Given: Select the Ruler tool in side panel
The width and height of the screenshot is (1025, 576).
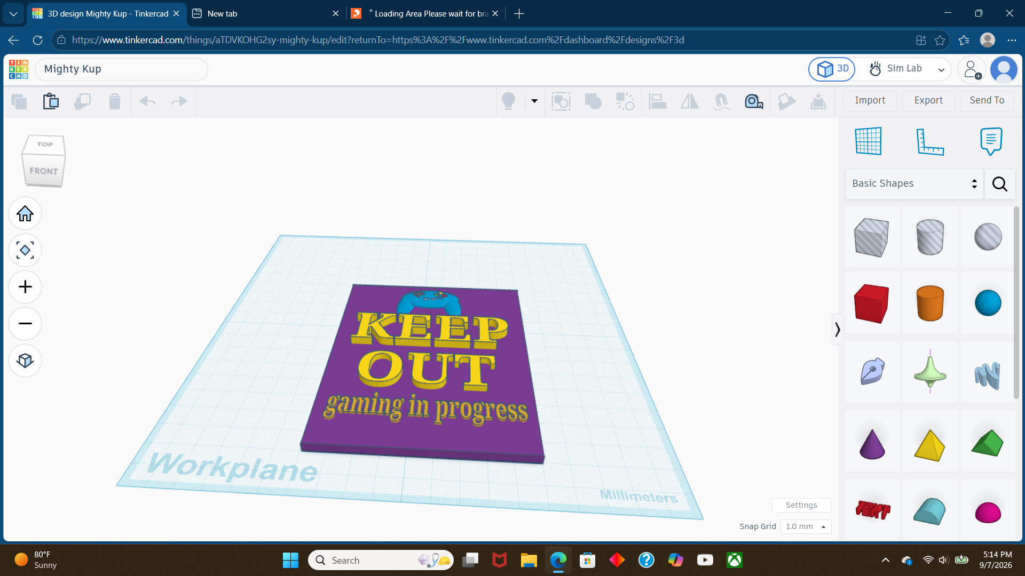Looking at the screenshot, I should coord(929,141).
